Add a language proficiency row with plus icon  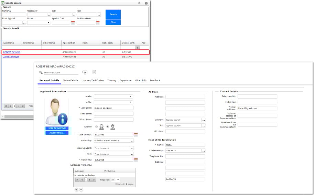point(76,189)
